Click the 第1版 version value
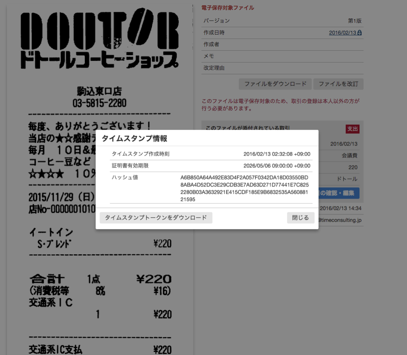This screenshot has width=407, height=355. click(355, 21)
